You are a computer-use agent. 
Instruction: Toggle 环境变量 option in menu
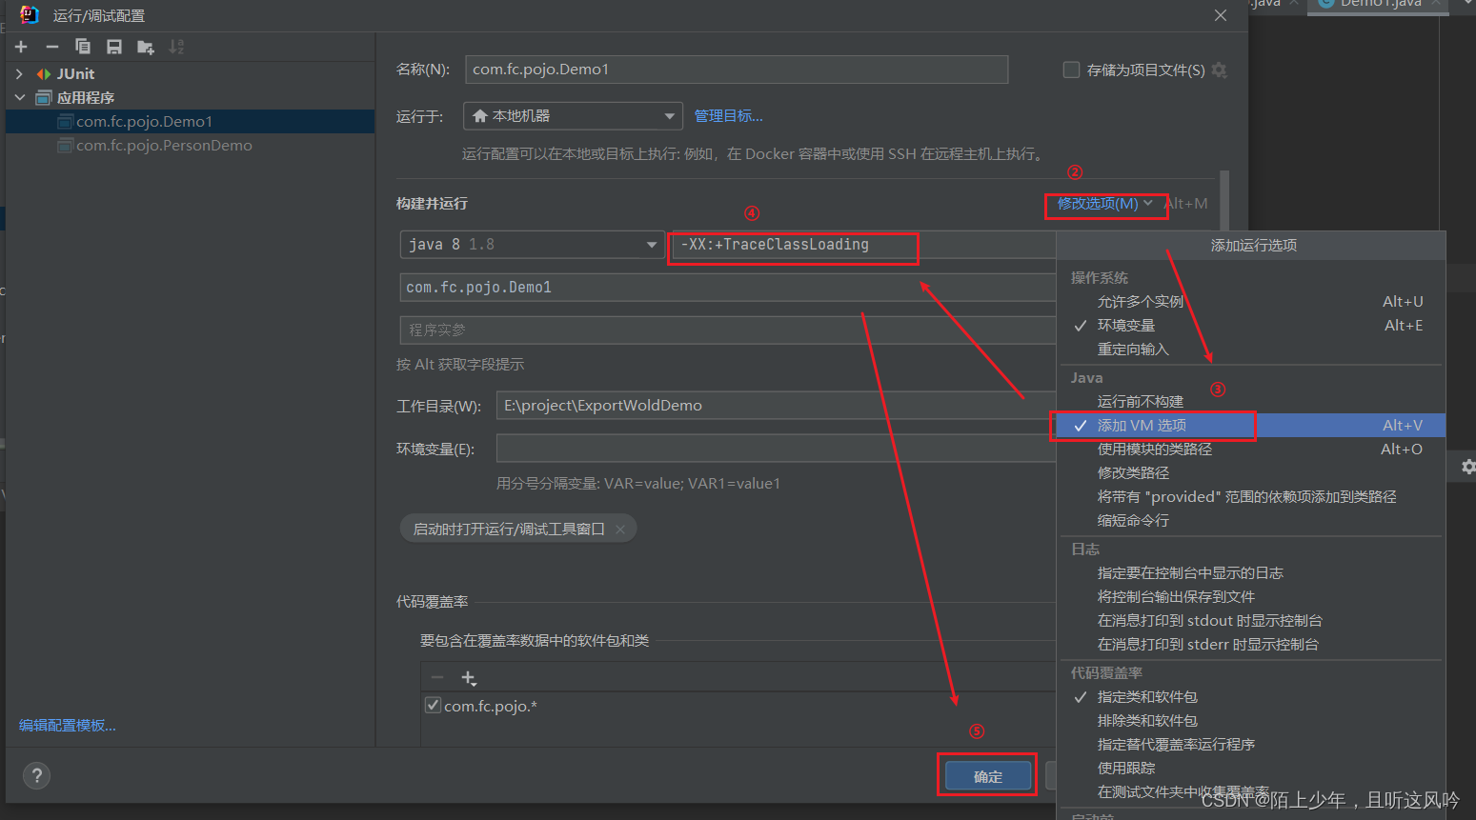tap(1251, 326)
